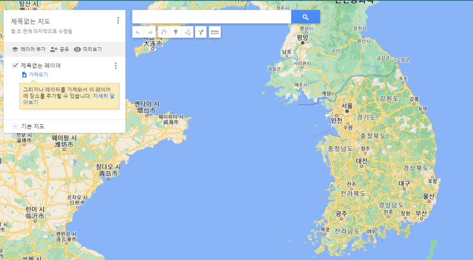This screenshot has width=473, height=260.
Task: Click the 원산시 city label on map
Action: pyautogui.click(x=363, y=41)
